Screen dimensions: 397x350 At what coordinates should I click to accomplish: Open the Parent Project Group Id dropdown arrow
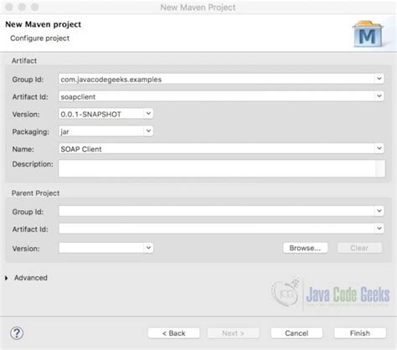click(379, 211)
